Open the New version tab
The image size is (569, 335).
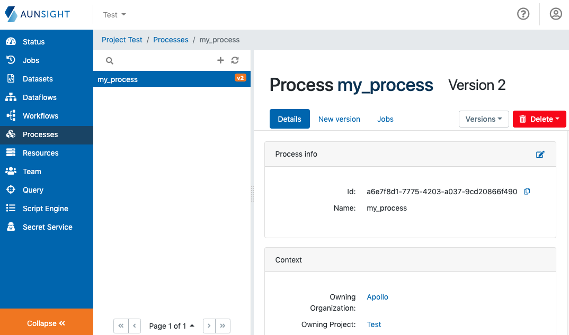click(x=339, y=119)
